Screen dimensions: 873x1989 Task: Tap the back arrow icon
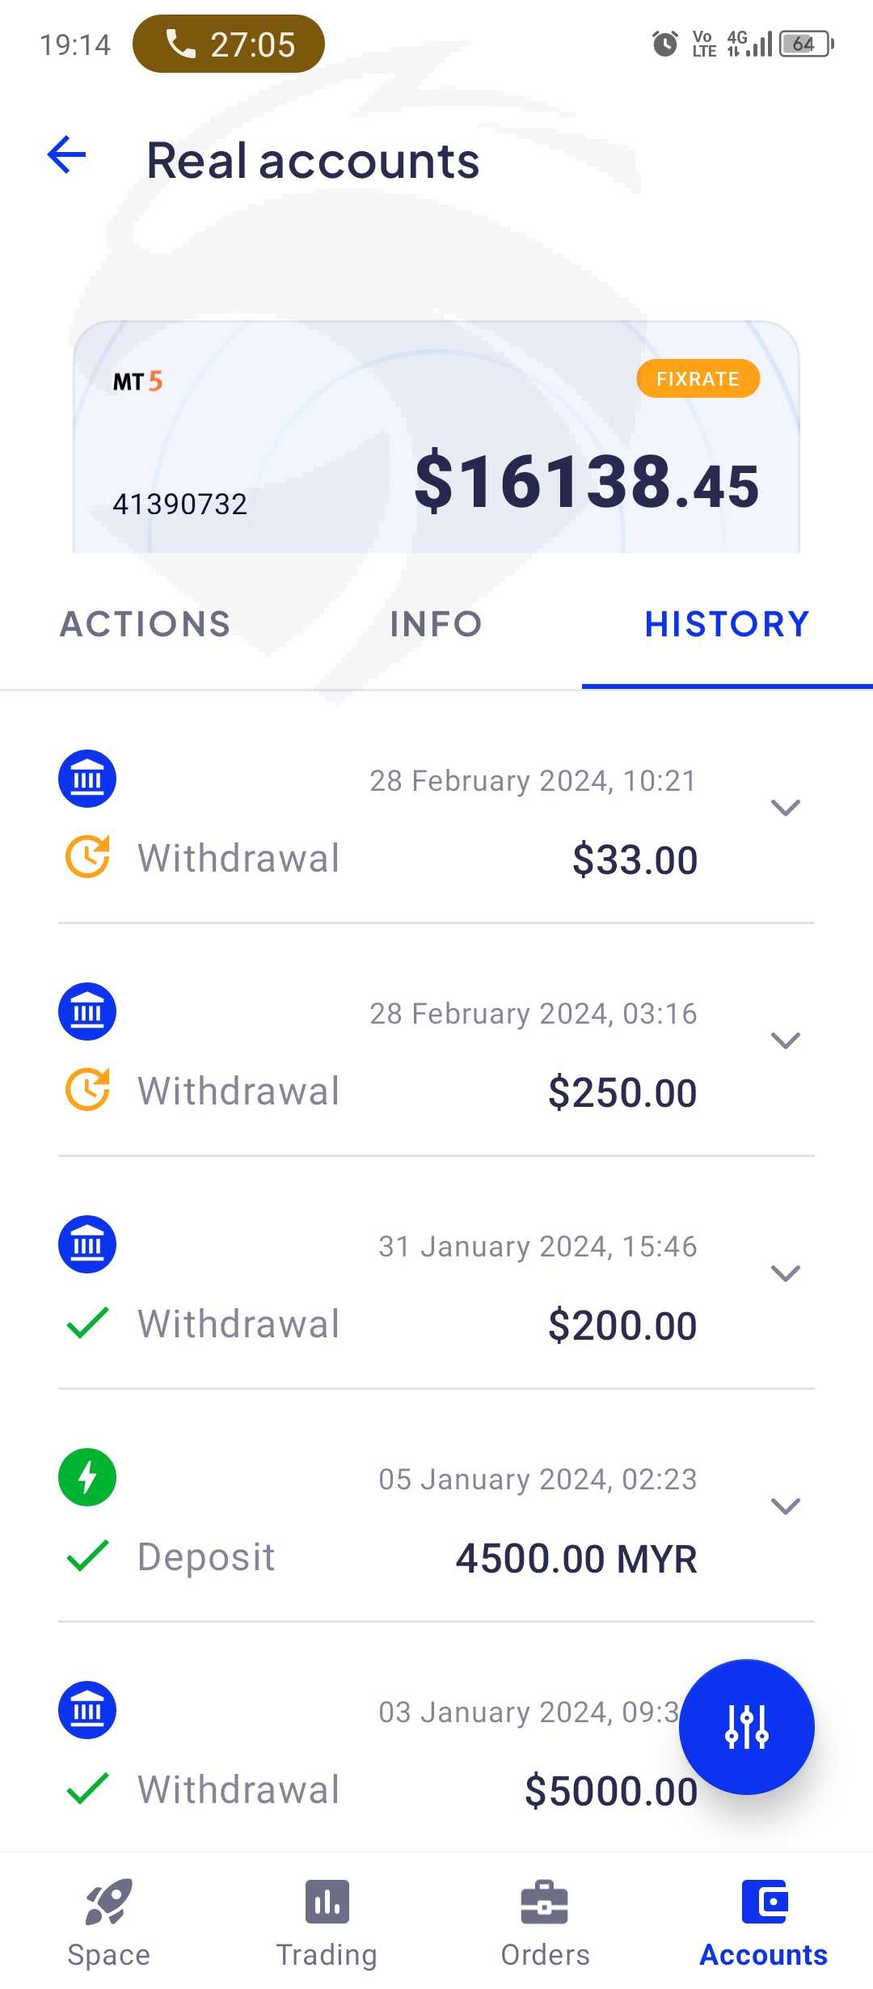click(x=67, y=155)
